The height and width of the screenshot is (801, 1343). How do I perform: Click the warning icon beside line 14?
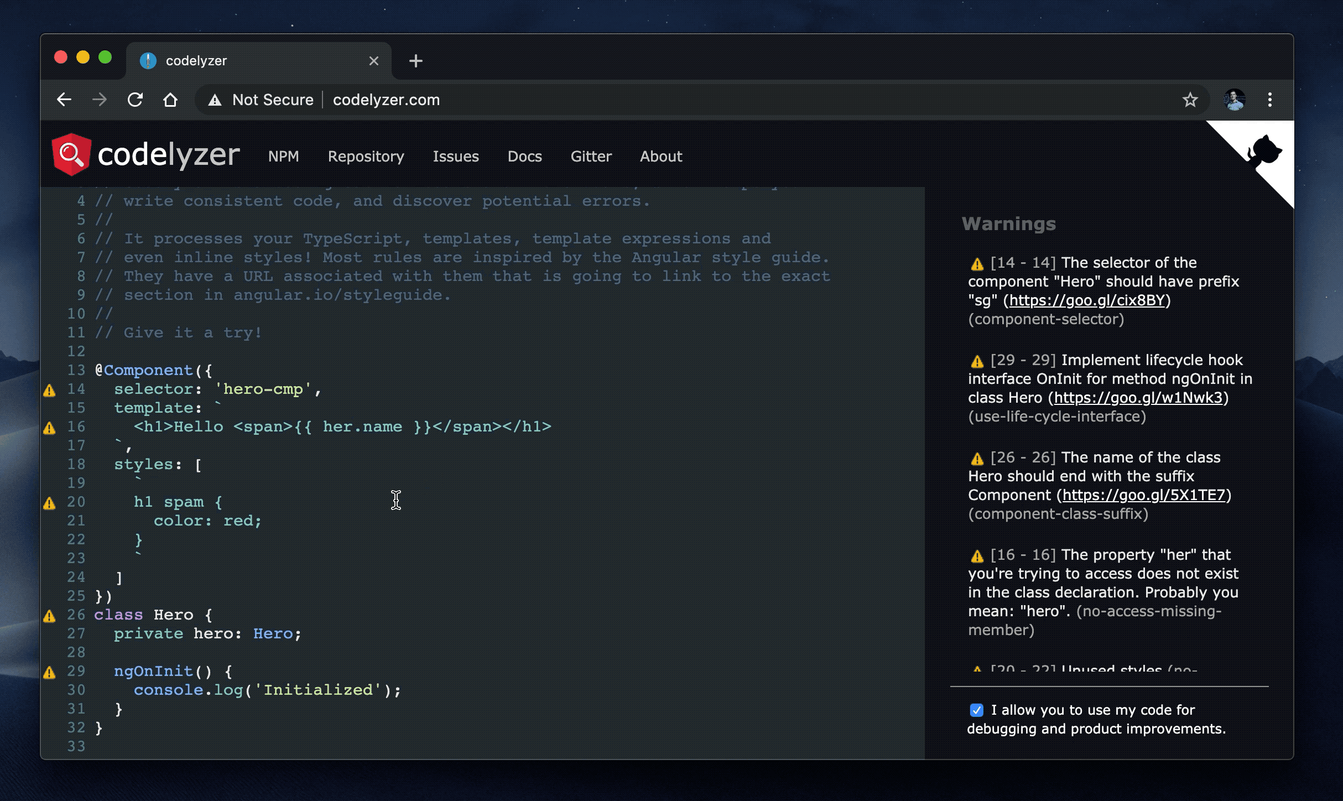point(49,391)
